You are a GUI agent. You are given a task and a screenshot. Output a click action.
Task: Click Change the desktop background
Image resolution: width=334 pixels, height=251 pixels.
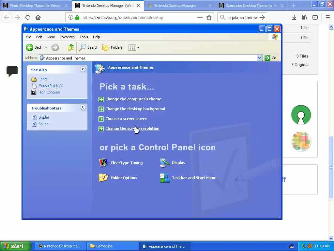click(135, 109)
